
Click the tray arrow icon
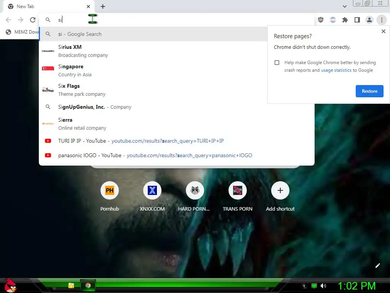tap(304, 286)
